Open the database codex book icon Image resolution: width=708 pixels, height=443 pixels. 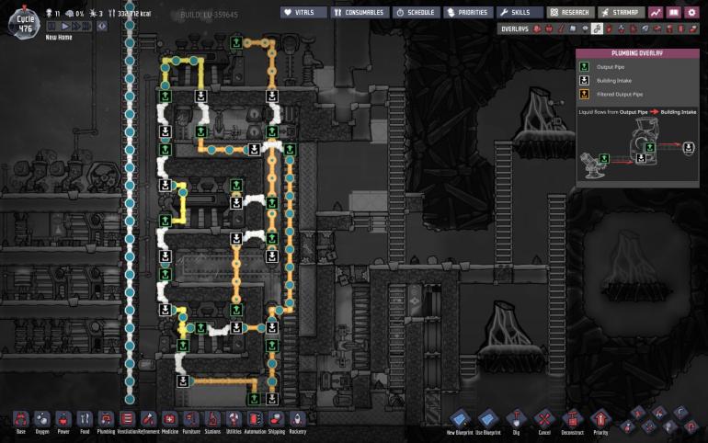click(673, 12)
